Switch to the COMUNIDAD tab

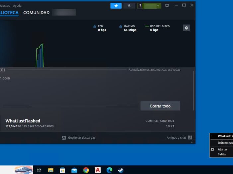(x=37, y=13)
